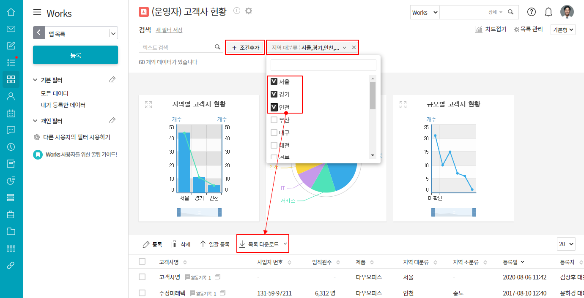Viewport: 584px width, 298px height.
Task: Click the 새 필터 저장 link
Action: point(169,30)
